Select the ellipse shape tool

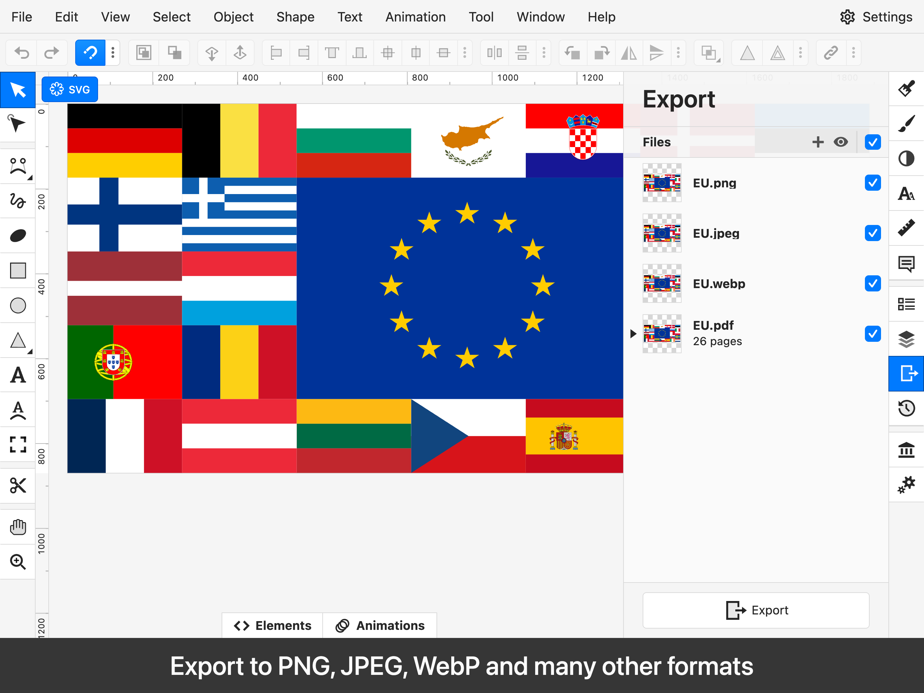pos(17,305)
